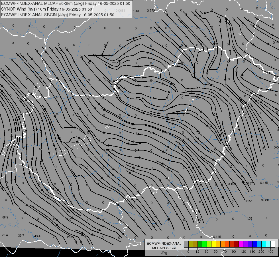Pick the dark red legend swatch
Viewport: 279px width, 257px height.
point(236,244)
